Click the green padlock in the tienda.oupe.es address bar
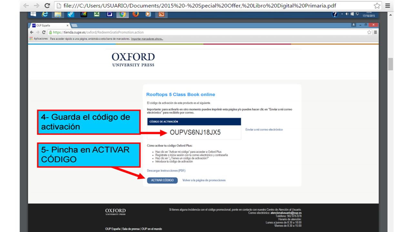Image resolution: width=413 pixels, height=232 pixels. point(51,32)
